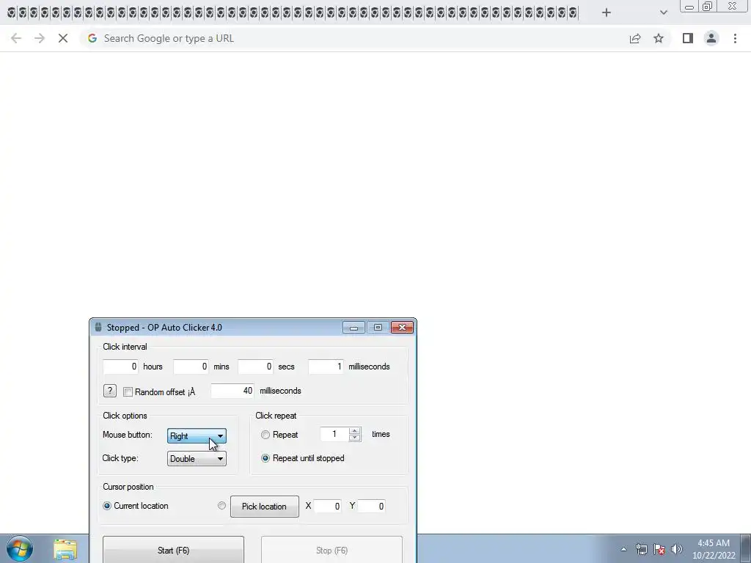Go forward in Chrome history

pos(40,38)
